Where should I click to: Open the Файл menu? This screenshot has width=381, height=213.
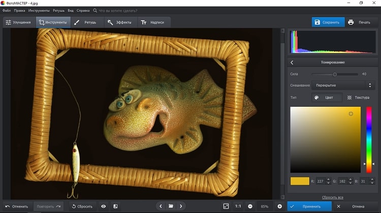[x=6, y=10]
